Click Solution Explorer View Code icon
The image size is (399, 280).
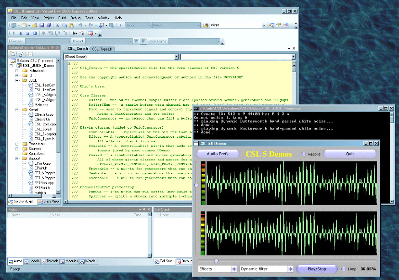pyautogui.click(x=30, y=54)
